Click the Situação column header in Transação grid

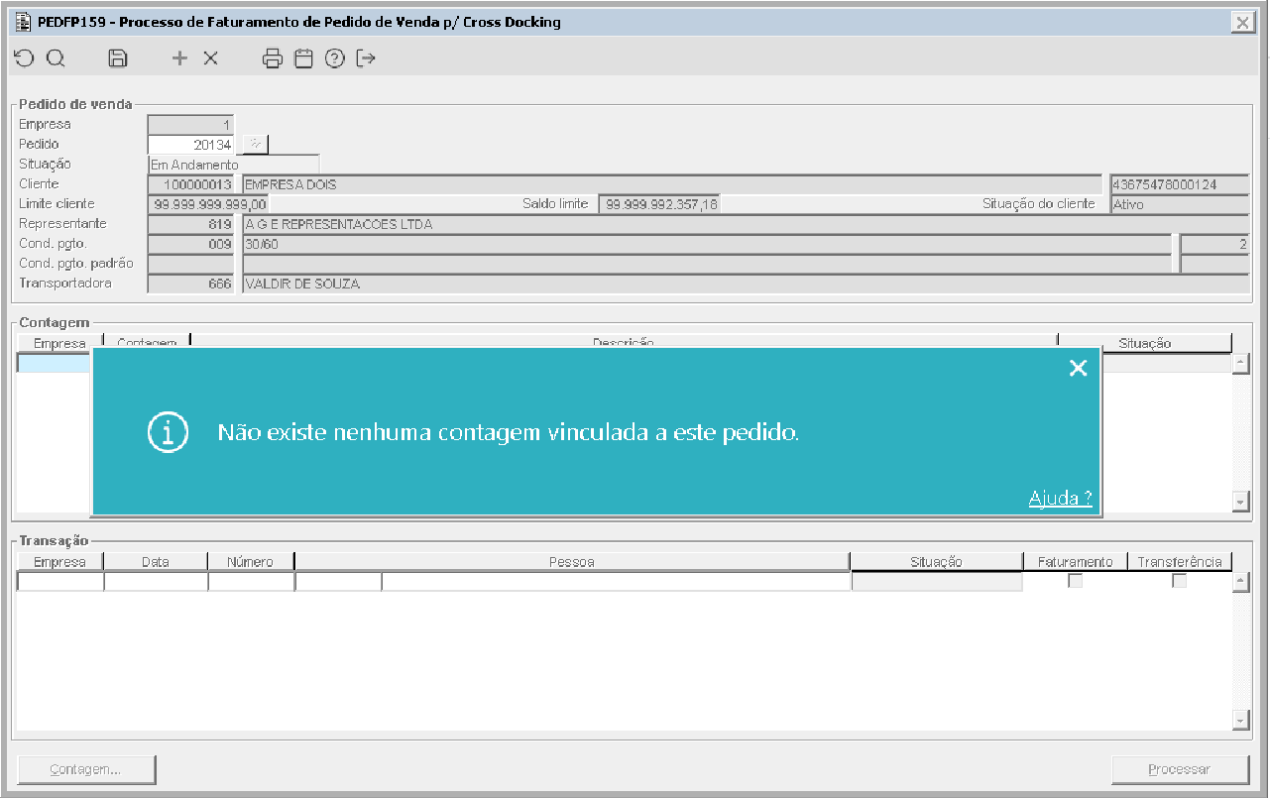pos(937,562)
